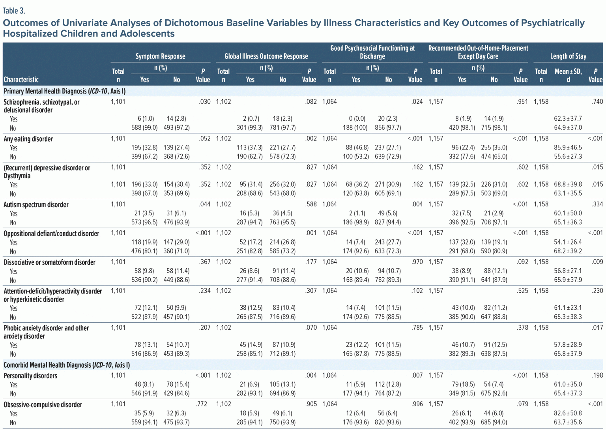Click the 'Mean ± SD, d' subheader

coord(568,75)
